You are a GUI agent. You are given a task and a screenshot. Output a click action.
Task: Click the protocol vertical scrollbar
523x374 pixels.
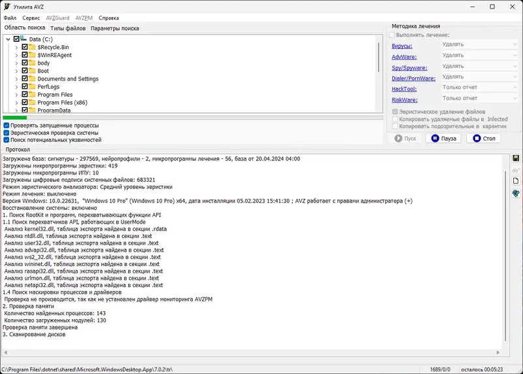click(x=505, y=256)
